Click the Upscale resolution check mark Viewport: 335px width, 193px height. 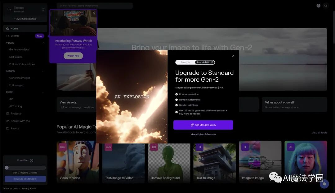click(176, 94)
